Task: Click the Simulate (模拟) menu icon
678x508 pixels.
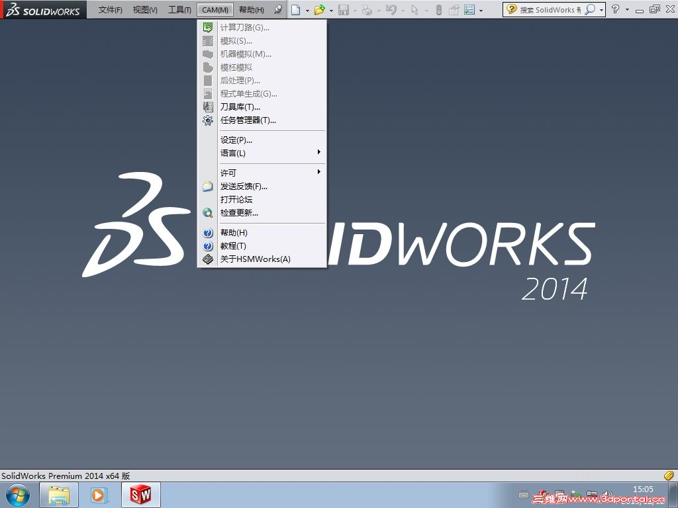Action: click(x=208, y=41)
